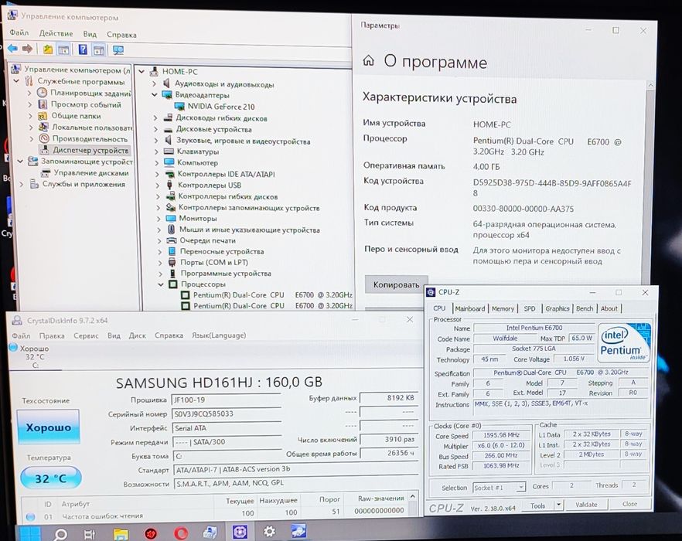
Task: Open the Действие menu in Computer Management
Action: (56, 33)
